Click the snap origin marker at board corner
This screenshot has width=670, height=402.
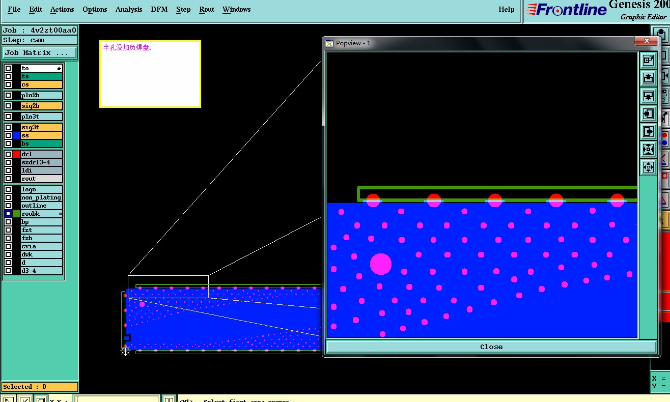(125, 351)
